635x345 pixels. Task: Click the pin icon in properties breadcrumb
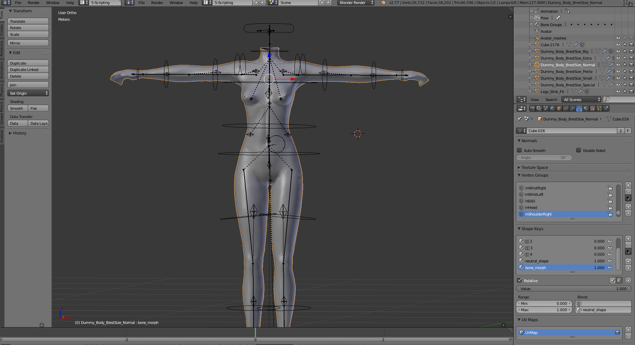pos(519,119)
